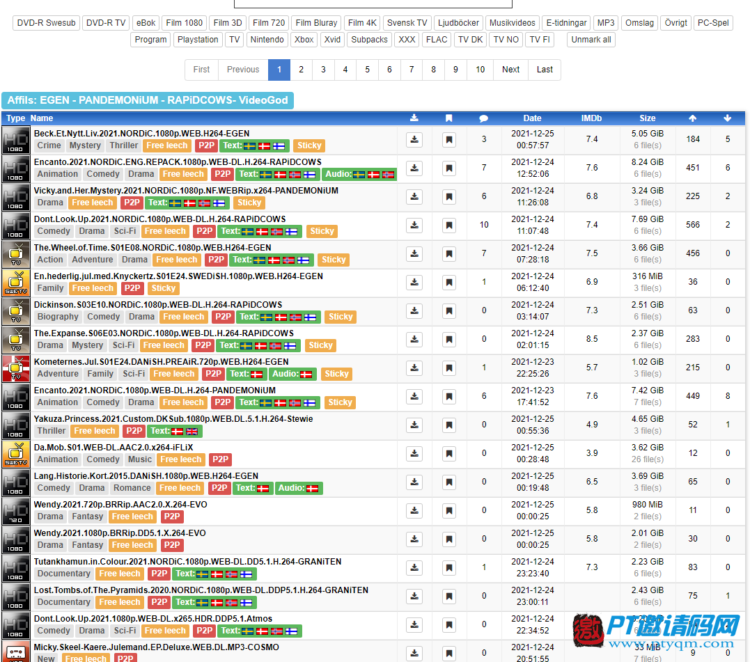
Task: Toggle the Film 4K category filter
Action: (362, 23)
